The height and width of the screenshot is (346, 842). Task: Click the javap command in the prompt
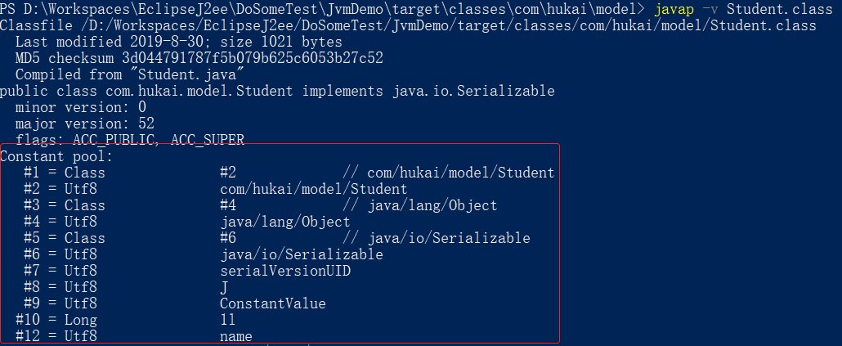(x=674, y=10)
